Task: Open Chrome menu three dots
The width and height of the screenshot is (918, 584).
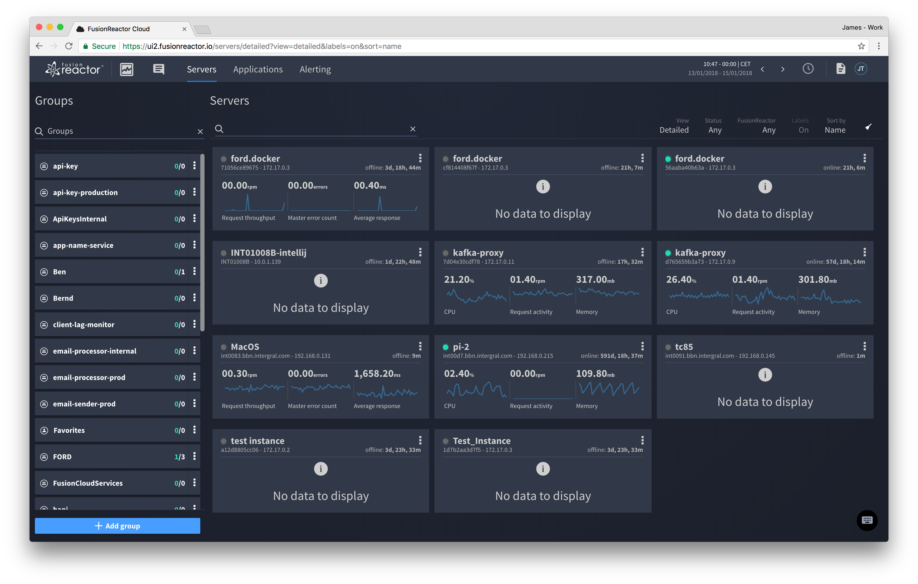Action: (879, 46)
